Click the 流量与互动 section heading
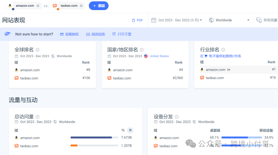Screen dimensions: 278x155 click(x=23, y=100)
